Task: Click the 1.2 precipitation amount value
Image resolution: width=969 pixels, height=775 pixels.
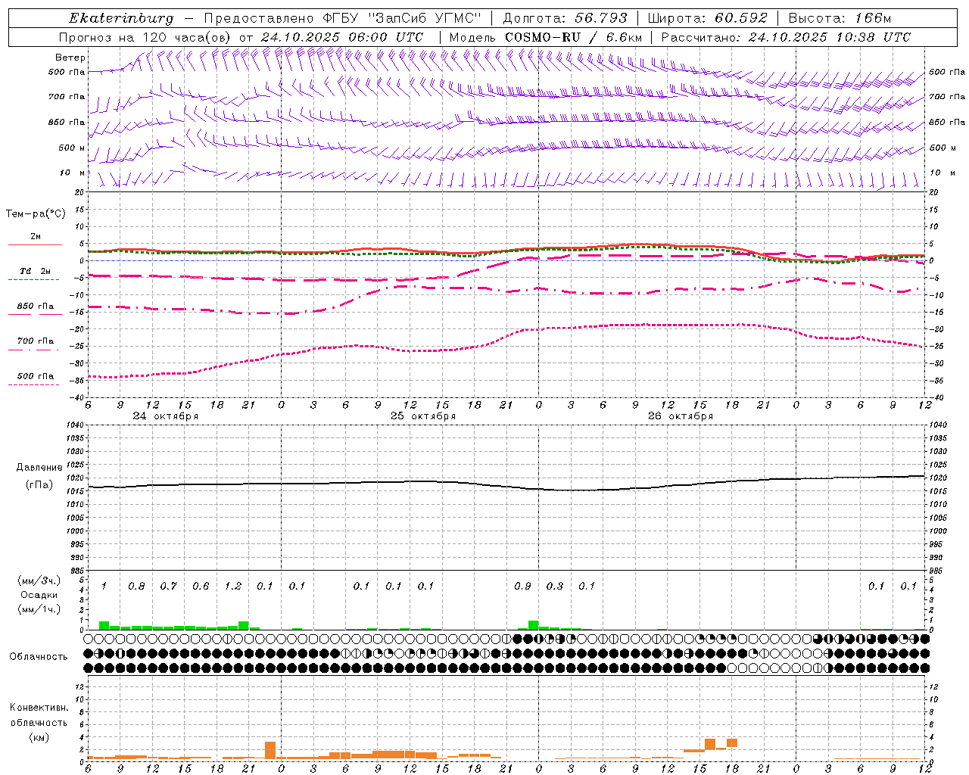Action: pos(233,586)
